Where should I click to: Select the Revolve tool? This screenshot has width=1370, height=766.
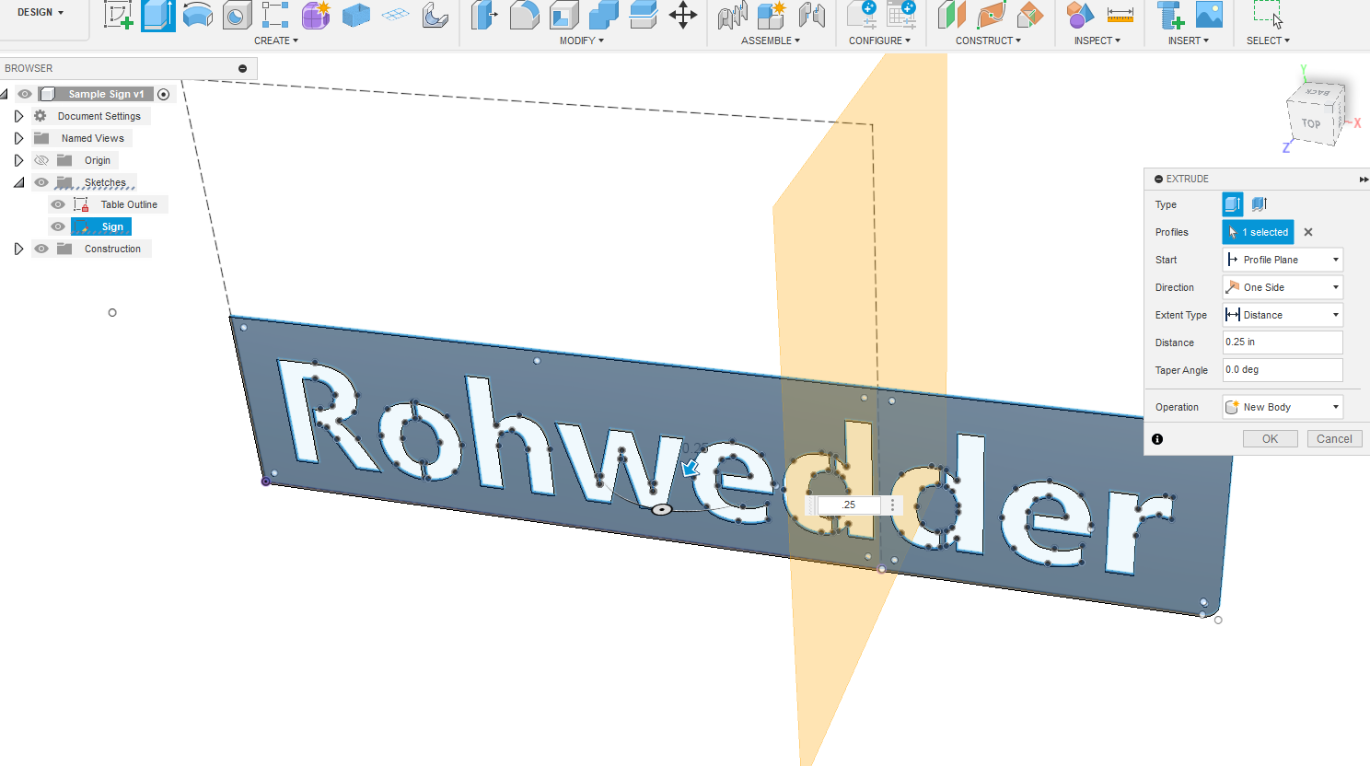click(x=198, y=15)
